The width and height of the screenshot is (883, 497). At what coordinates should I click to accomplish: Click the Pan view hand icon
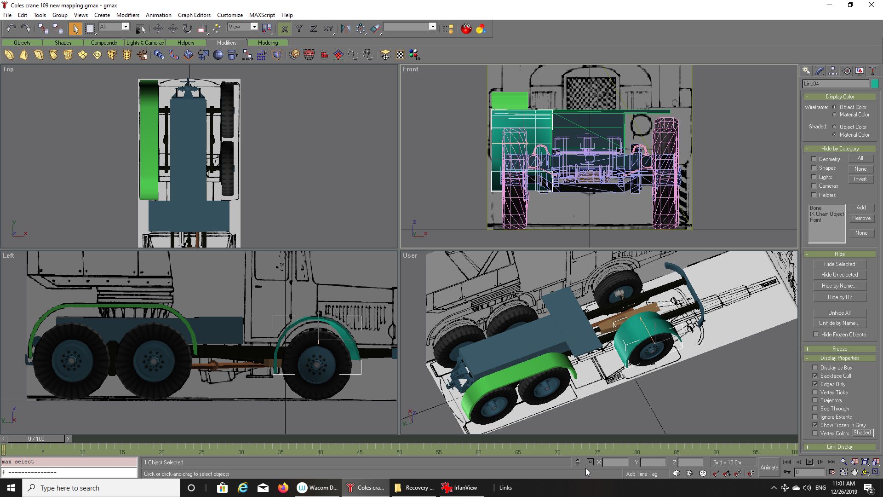tap(854, 472)
